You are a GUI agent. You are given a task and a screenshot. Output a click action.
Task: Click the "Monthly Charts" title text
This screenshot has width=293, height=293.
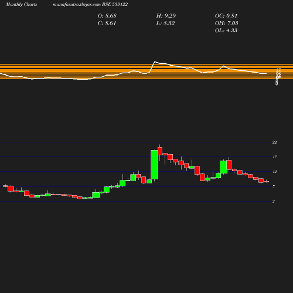(22, 5)
